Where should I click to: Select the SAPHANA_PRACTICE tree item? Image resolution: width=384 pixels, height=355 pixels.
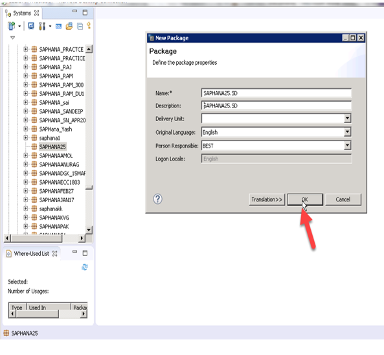[62, 58]
